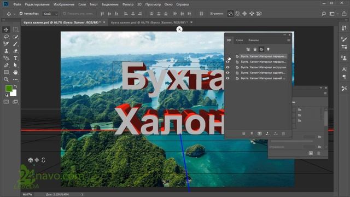Select the Rectangular Marquee tool
The width and height of the screenshot is (350, 197).
point(15,30)
